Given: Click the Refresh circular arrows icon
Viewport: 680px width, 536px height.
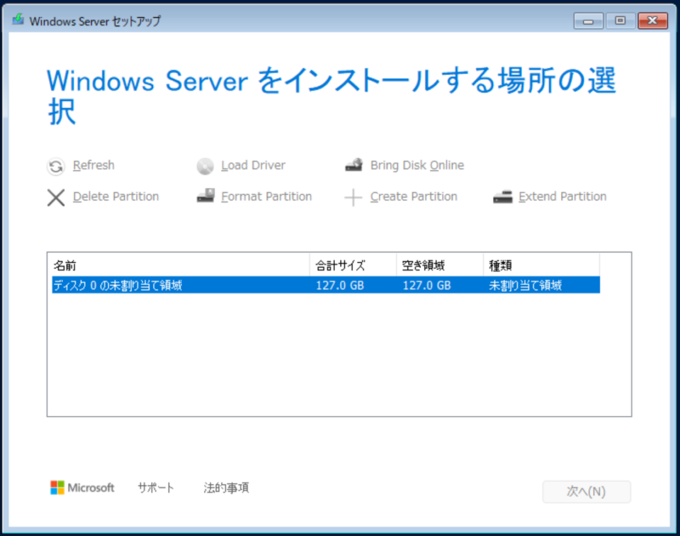Looking at the screenshot, I should pos(56,166).
